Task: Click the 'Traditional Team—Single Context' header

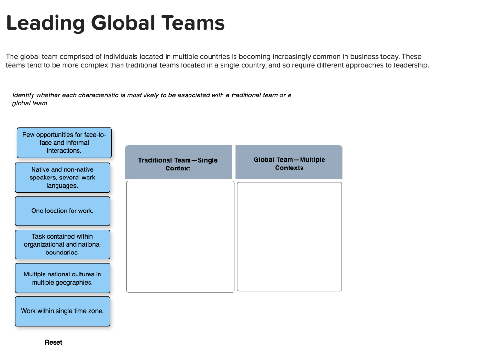Action: click(x=178, y=164)
